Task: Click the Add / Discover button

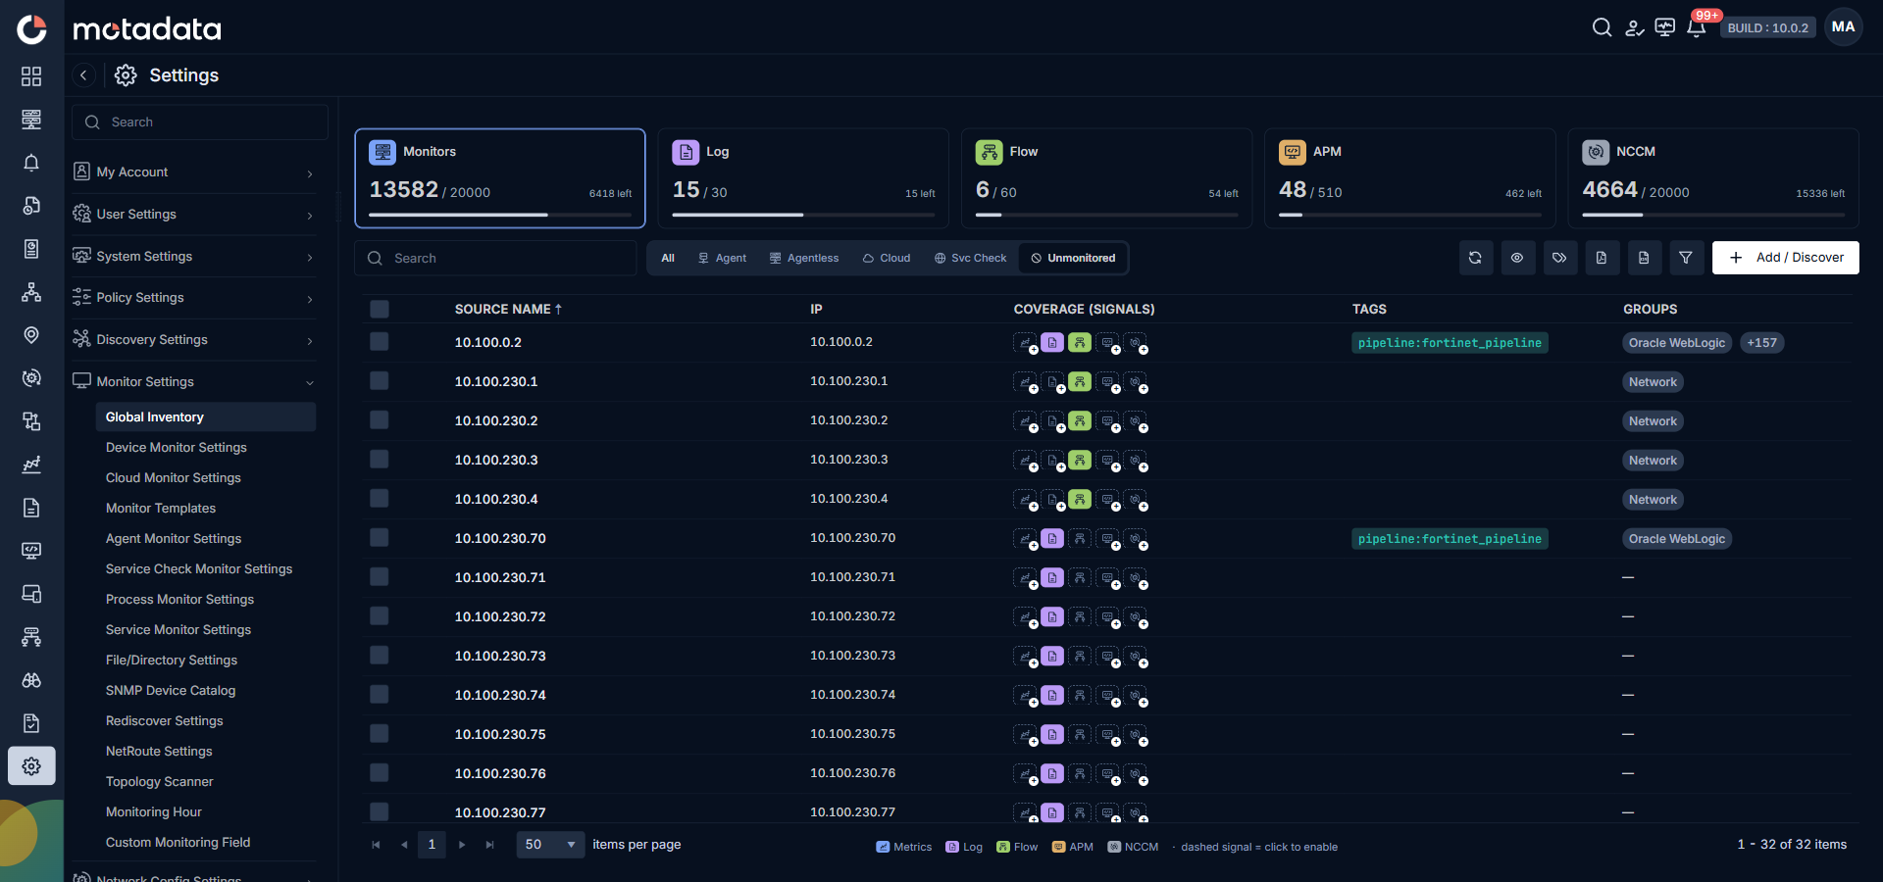Action: click(1785, 258)
